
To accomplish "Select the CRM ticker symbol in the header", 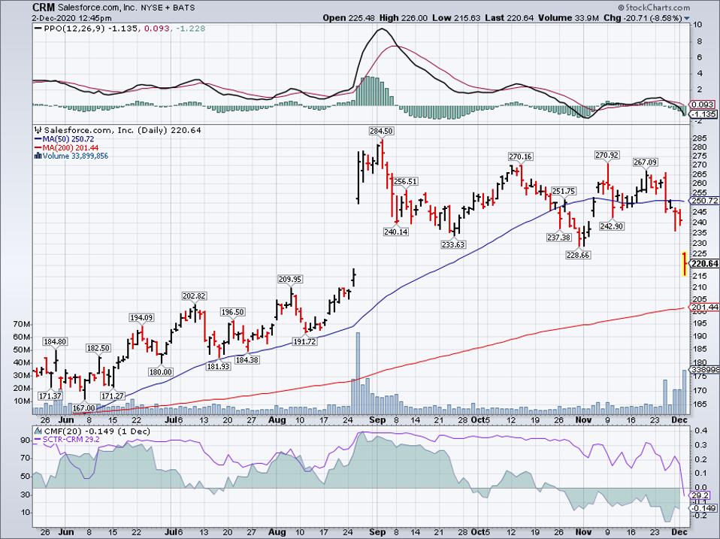I will (44, 8).
